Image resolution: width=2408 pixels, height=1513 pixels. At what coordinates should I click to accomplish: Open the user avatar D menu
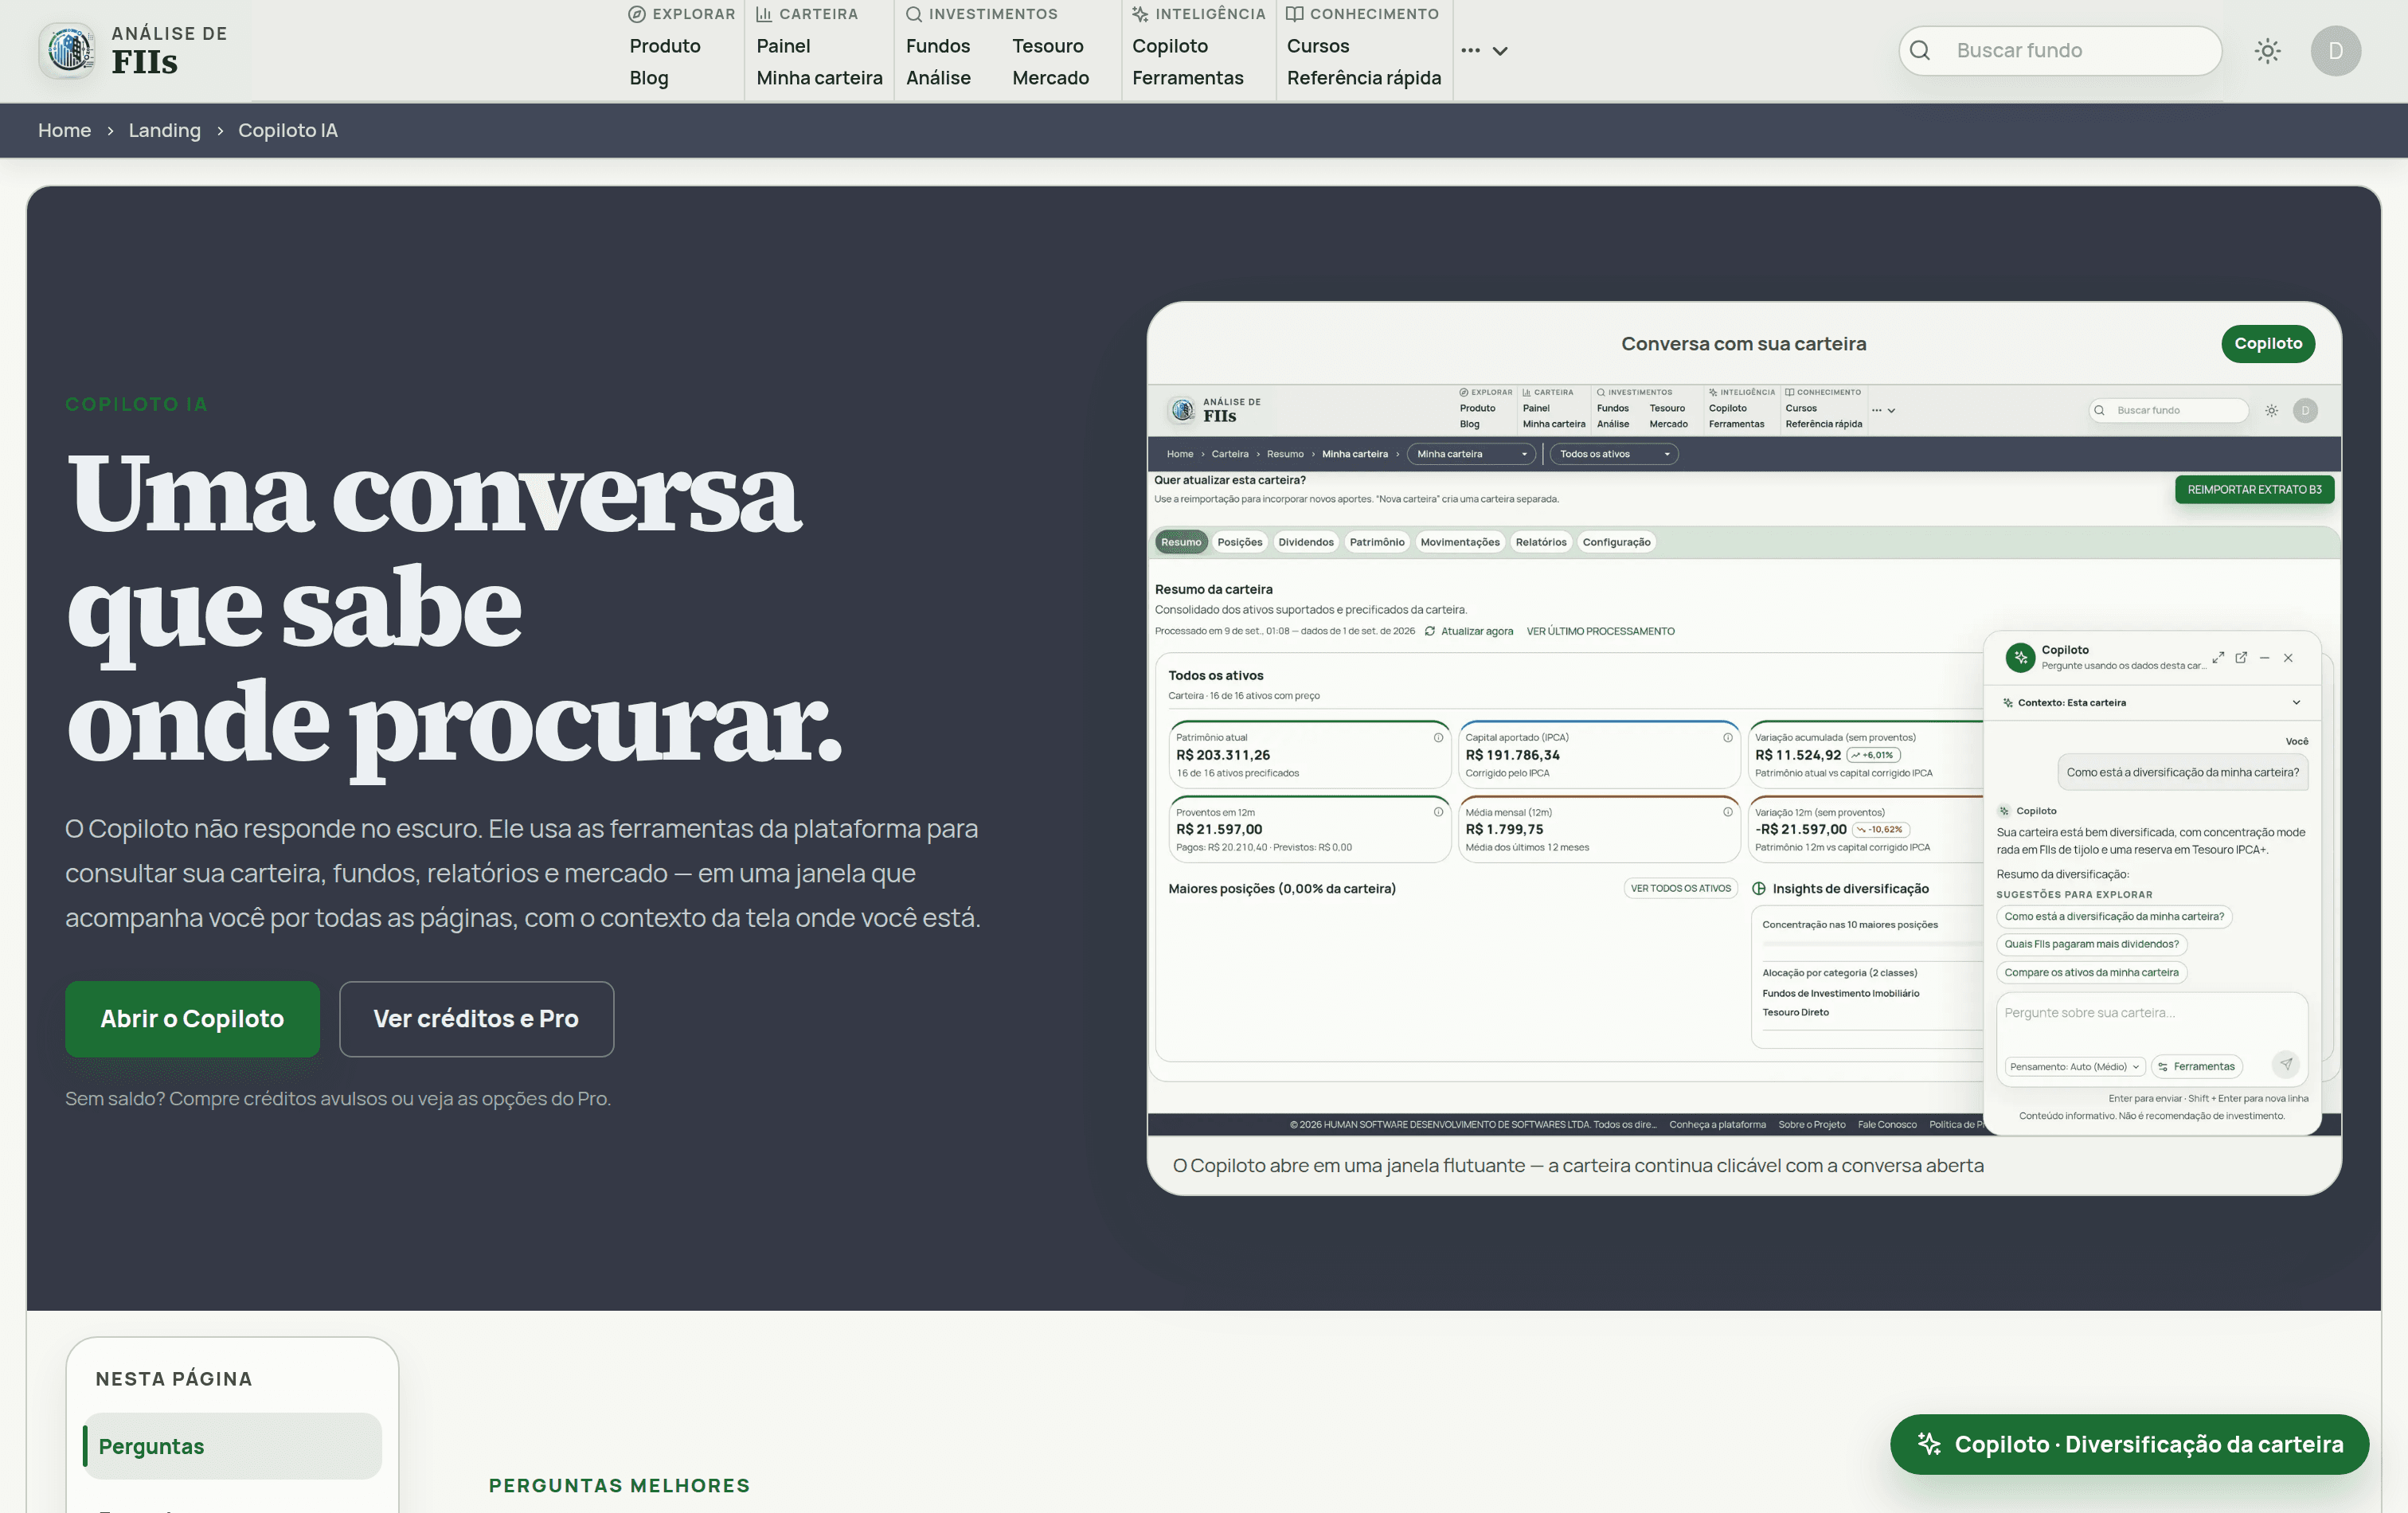pos(2336,51)
